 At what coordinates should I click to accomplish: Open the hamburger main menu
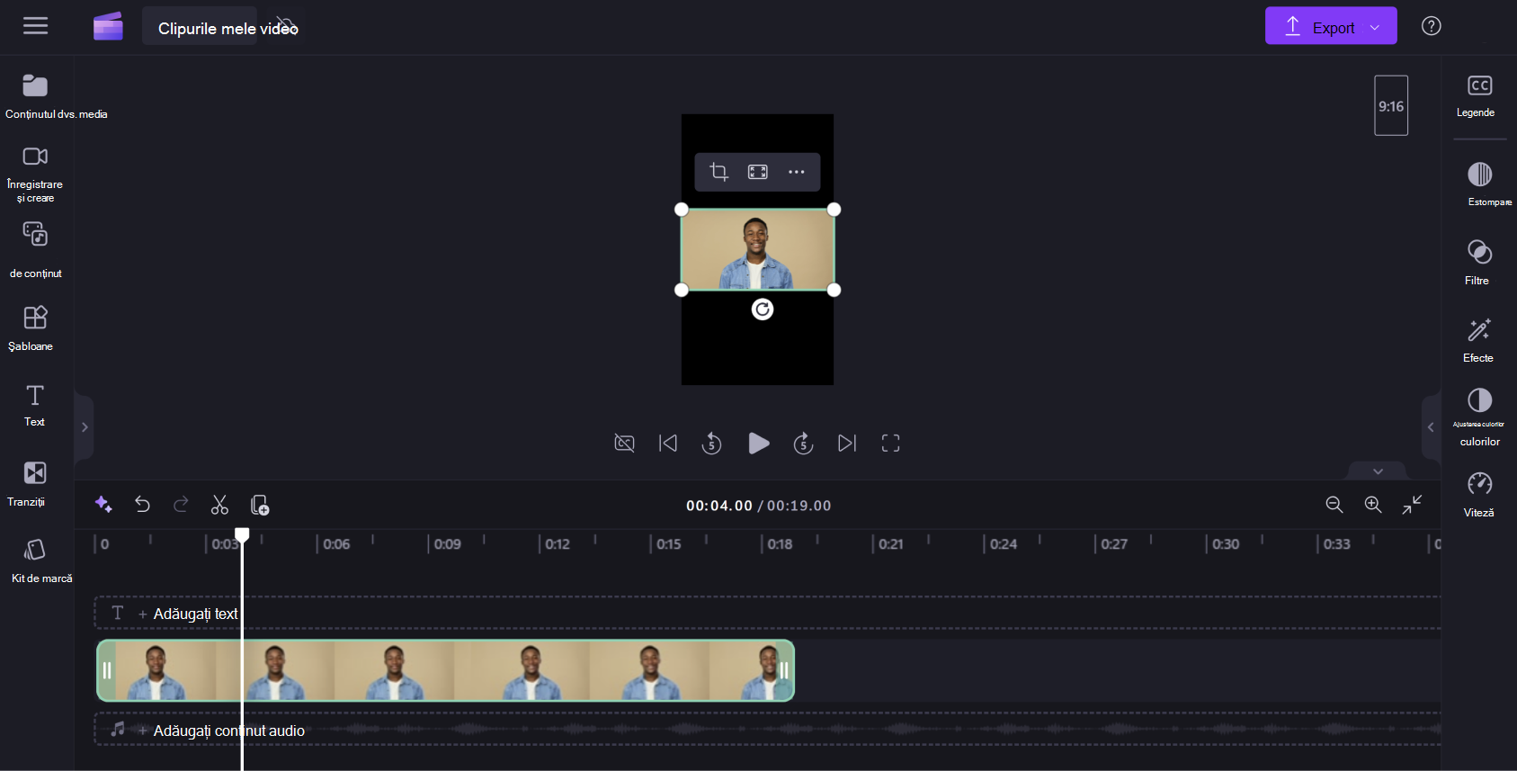pos(35,26)
